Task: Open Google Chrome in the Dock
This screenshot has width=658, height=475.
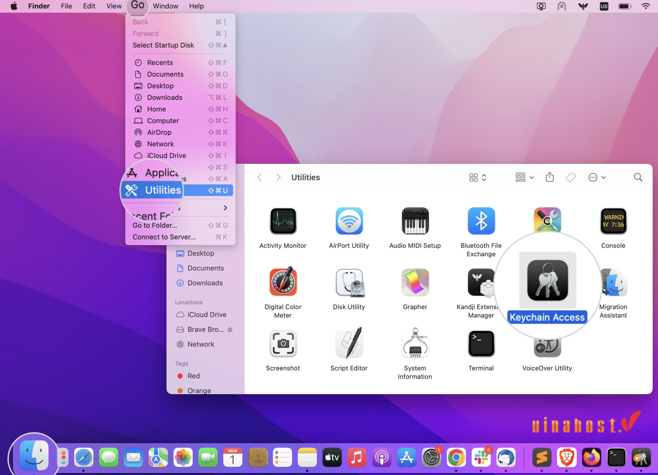Action: click(456, 457)
